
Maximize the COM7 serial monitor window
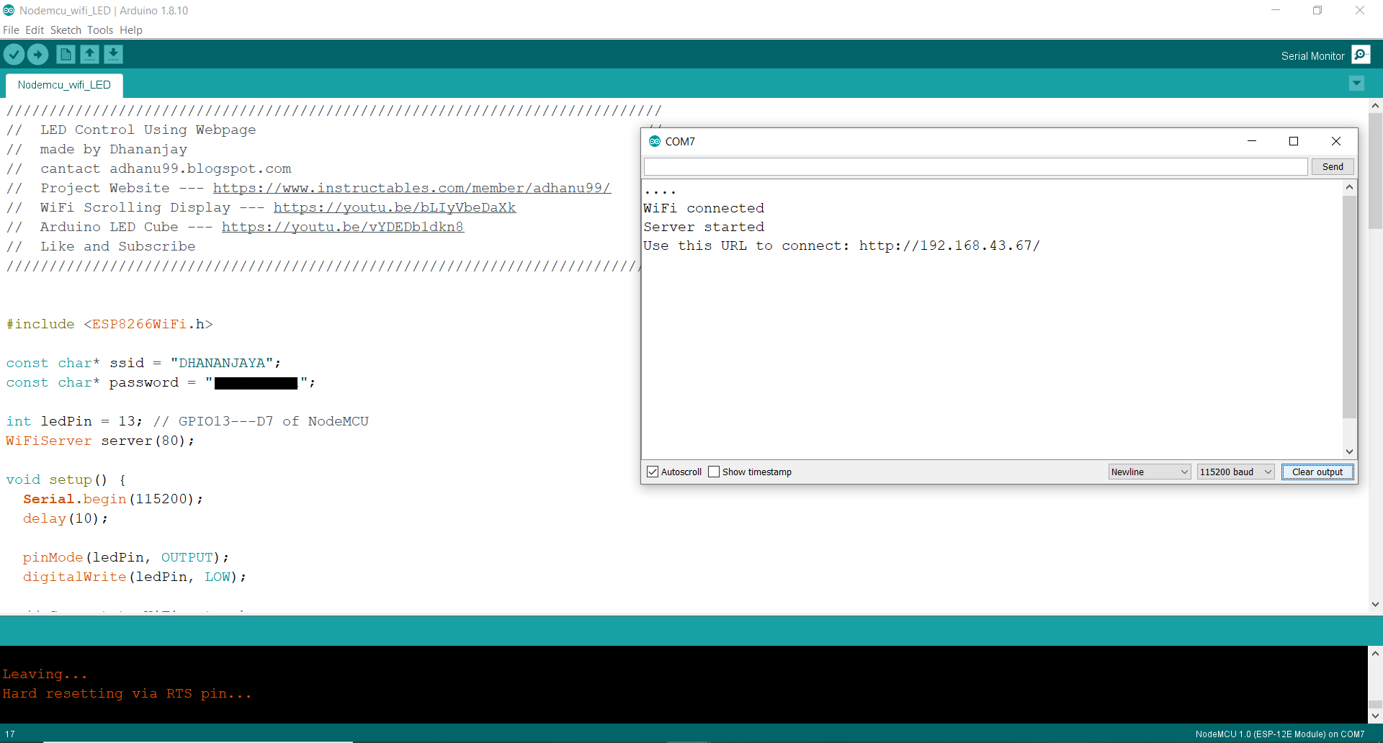coord(1294,141)
